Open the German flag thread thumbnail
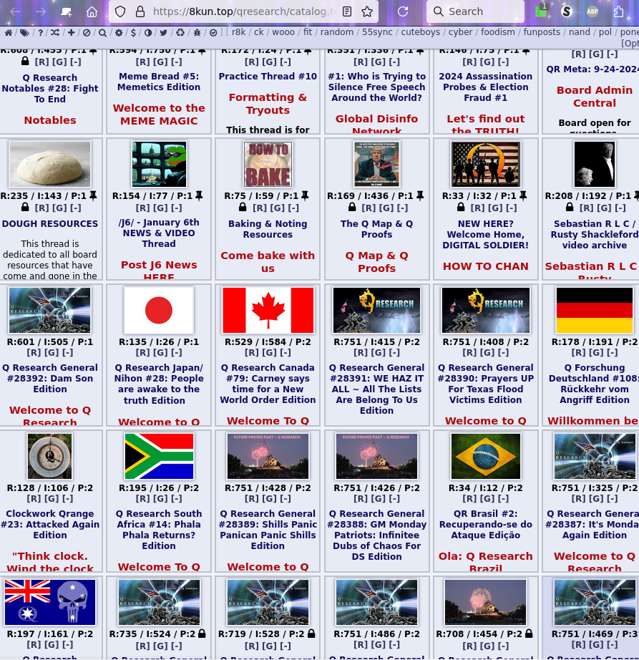The height and width of the screenshot is (660, 639). (595, 310)
